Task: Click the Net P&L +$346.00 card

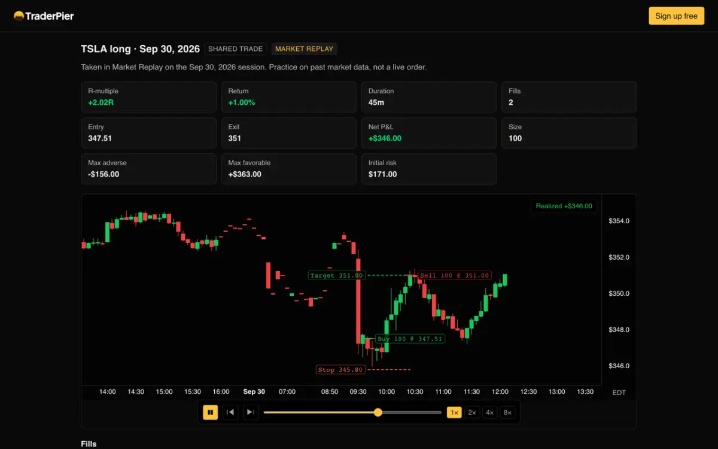Action: [x=429, y=133]
